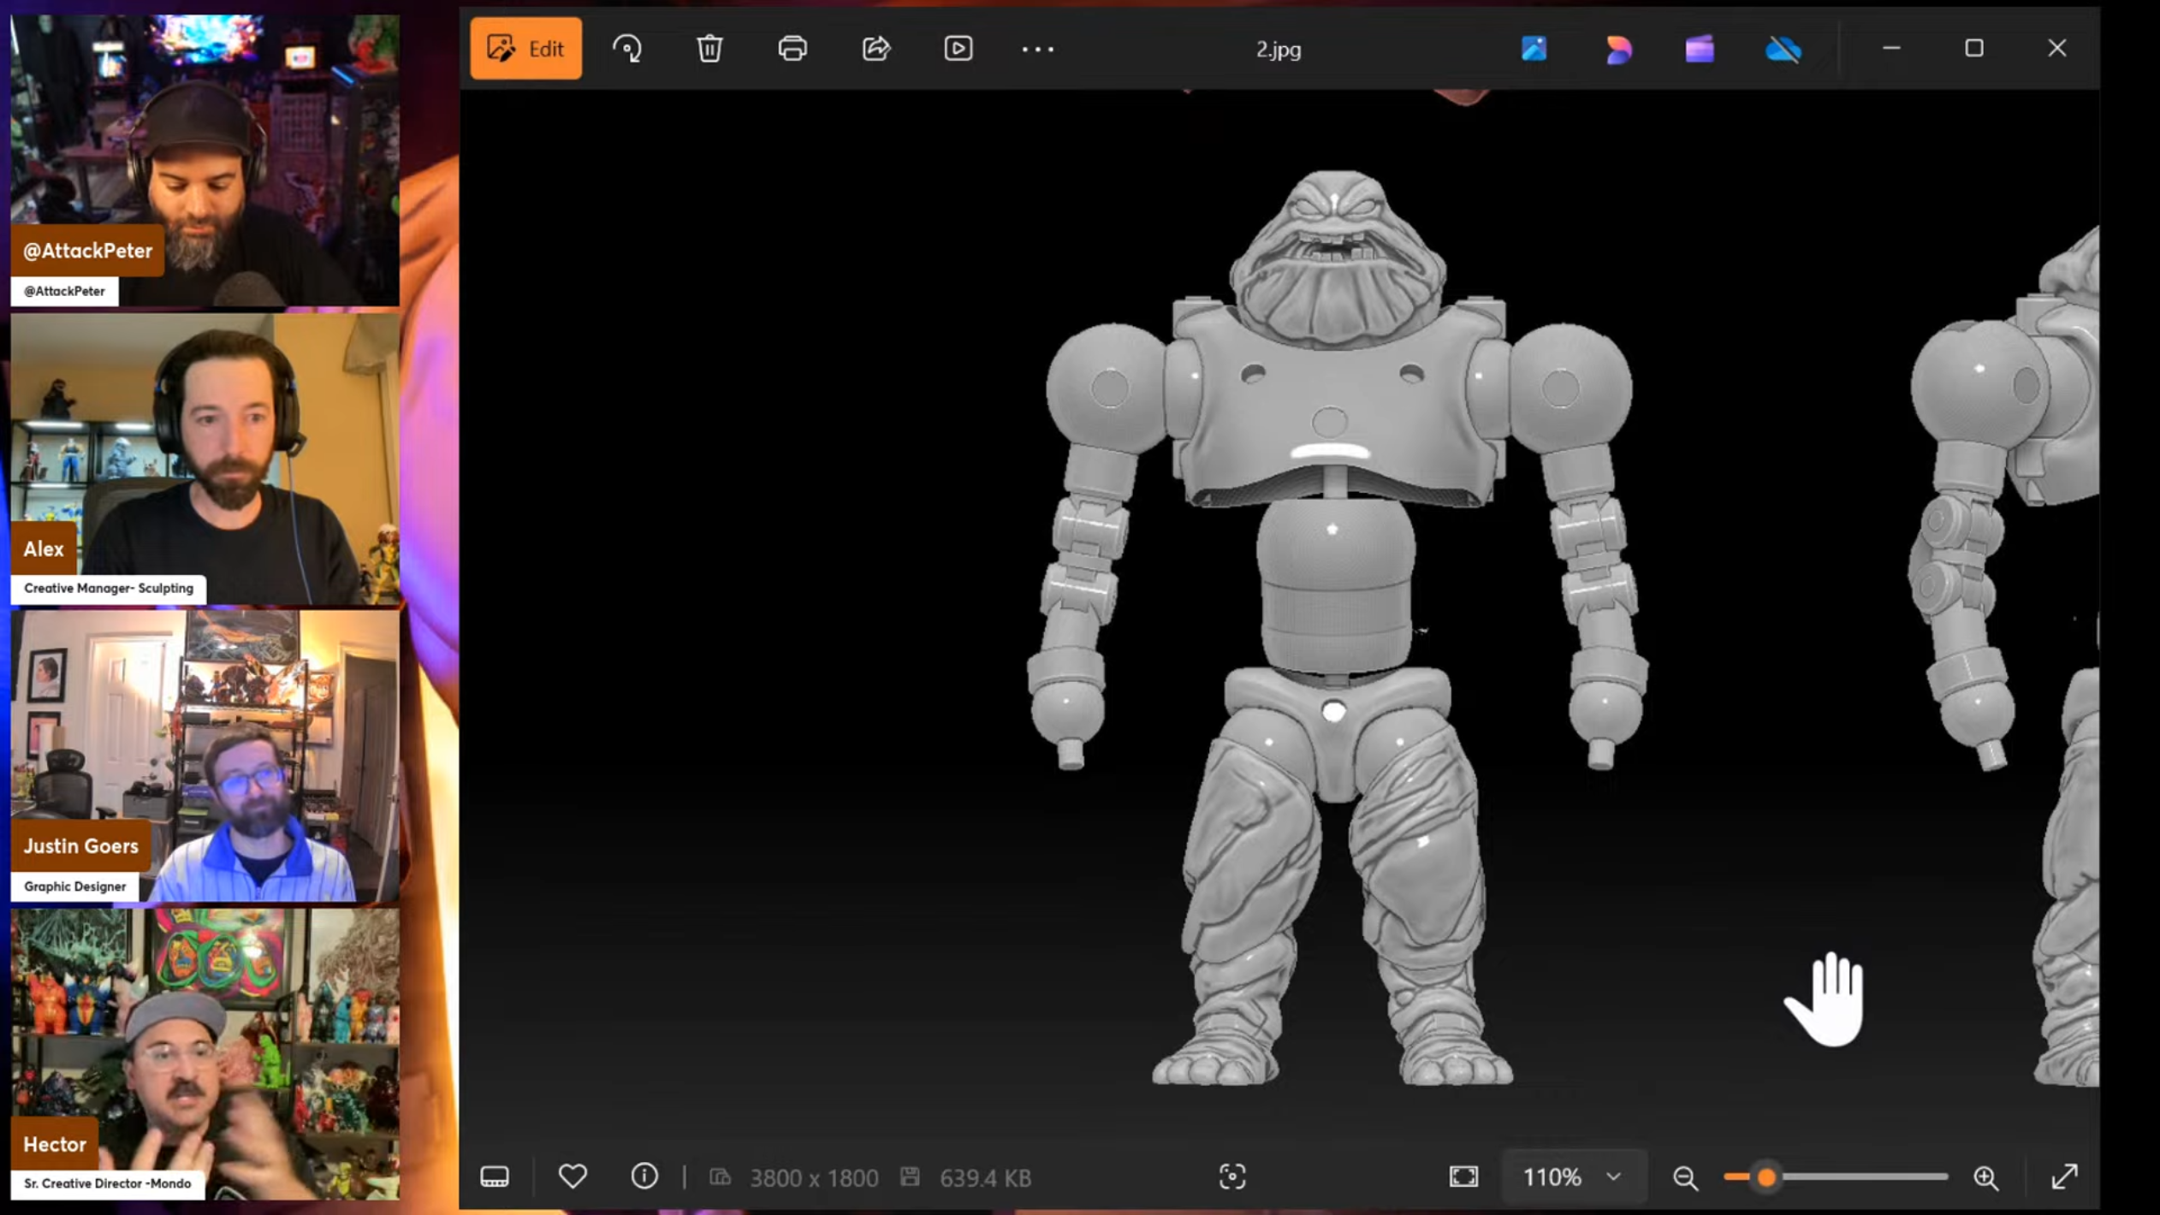2160x1215 pixels.
Task: Rotate the image with the rotate icon
Action: (627, 49)
